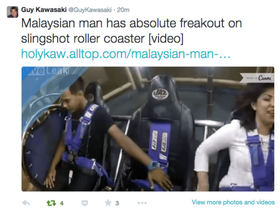280x213 pixels.
Task: Click the tweet text about Malaysian man
Action: pyautogui.click(x=132, y=31)
